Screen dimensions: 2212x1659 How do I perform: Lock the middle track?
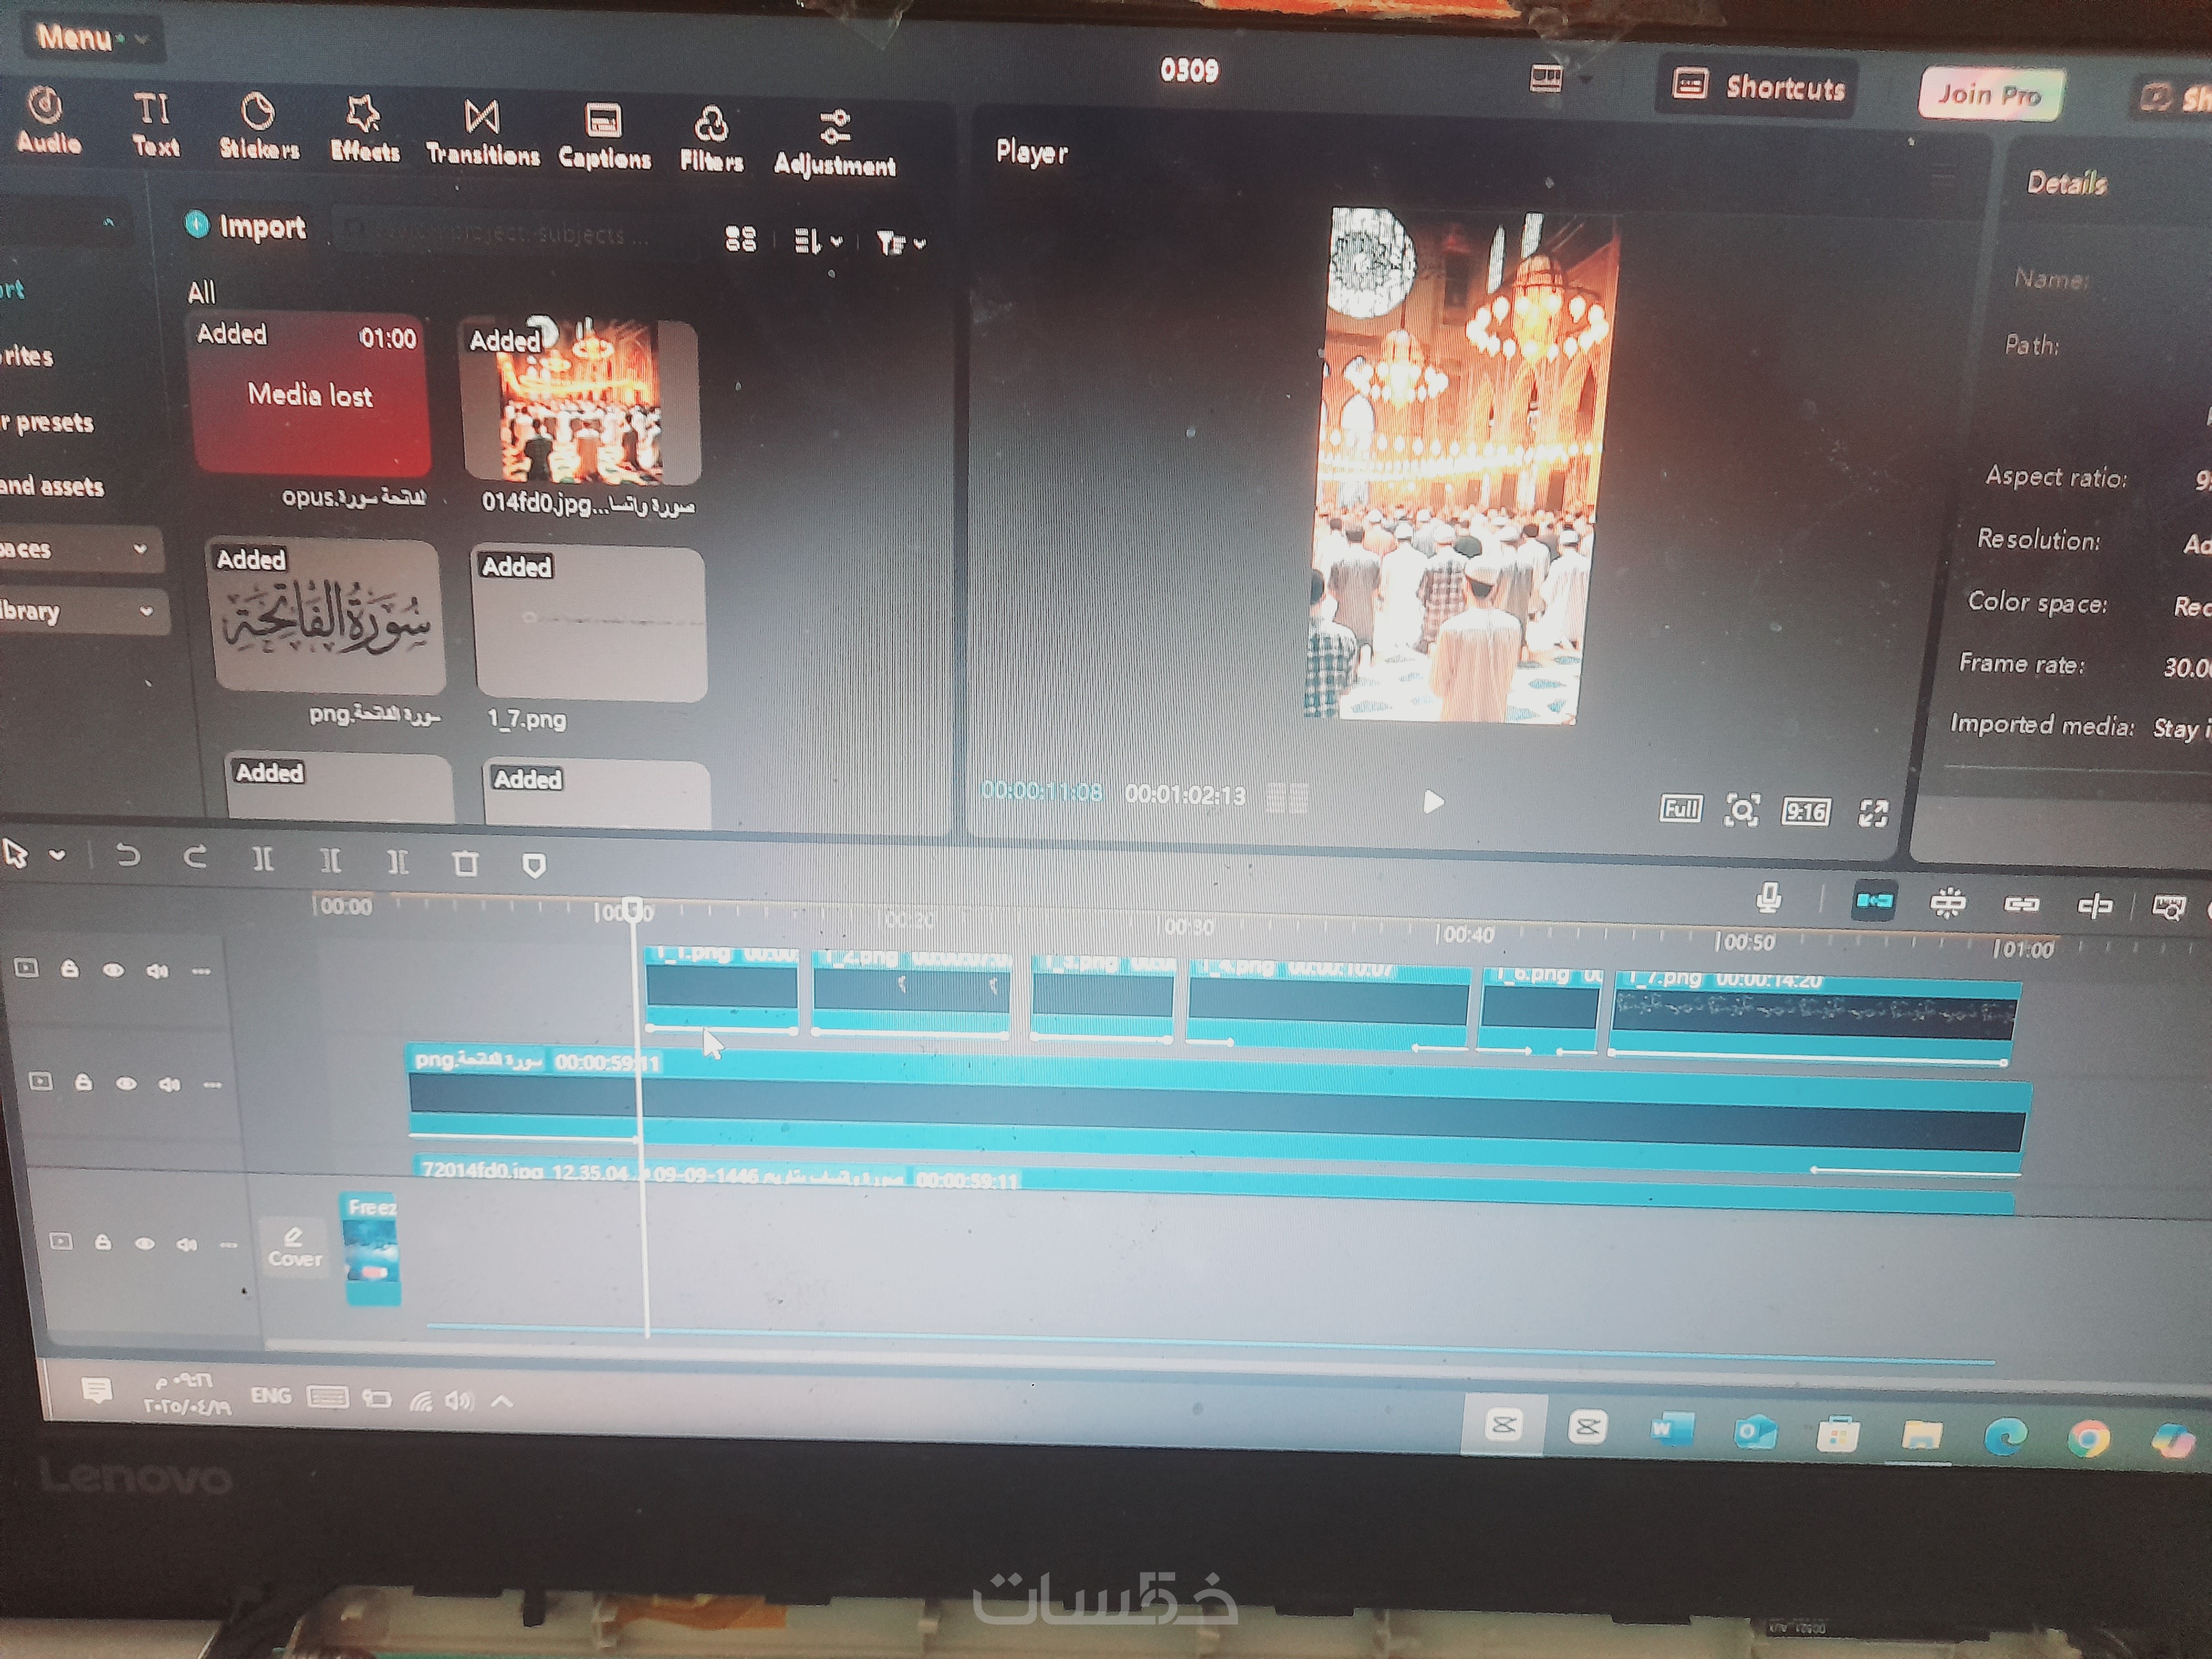(x=84, y=1083)
